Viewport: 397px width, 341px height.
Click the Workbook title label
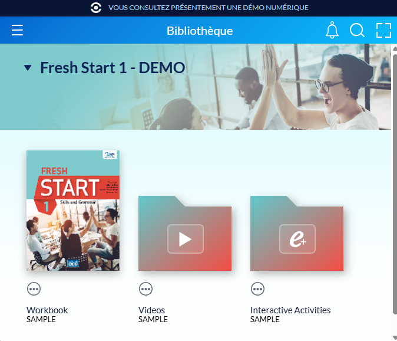(47, 310)
